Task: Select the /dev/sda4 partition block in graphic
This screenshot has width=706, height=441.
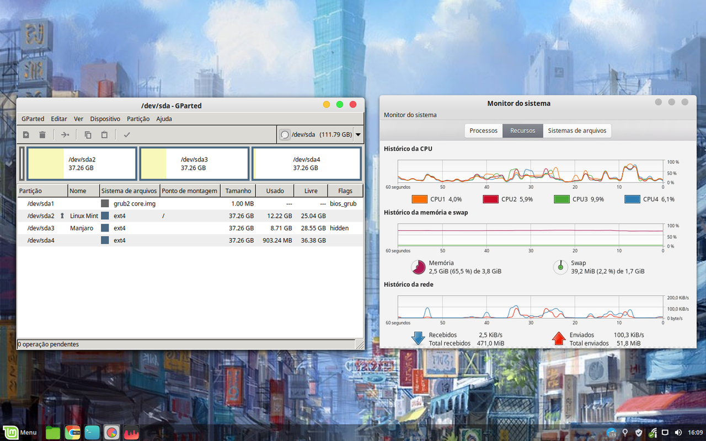Action: (307, 164)
